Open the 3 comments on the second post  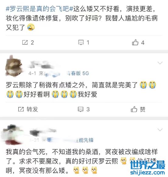point(84,109)
